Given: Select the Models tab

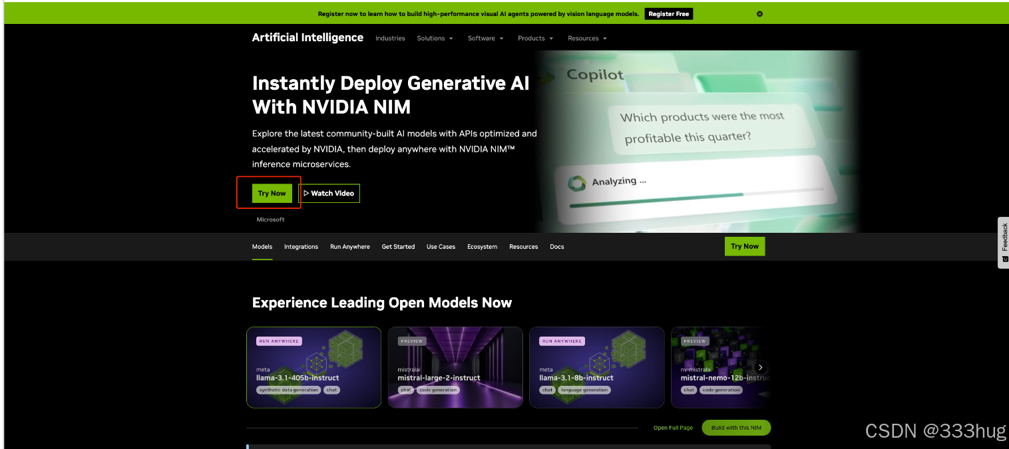Looking at the screenshot, I should [262, 247].
